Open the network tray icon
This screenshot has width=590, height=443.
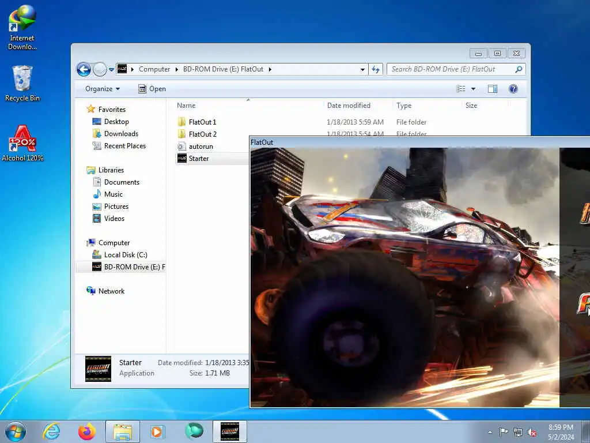pyautogui.click(x=518, y=432)
